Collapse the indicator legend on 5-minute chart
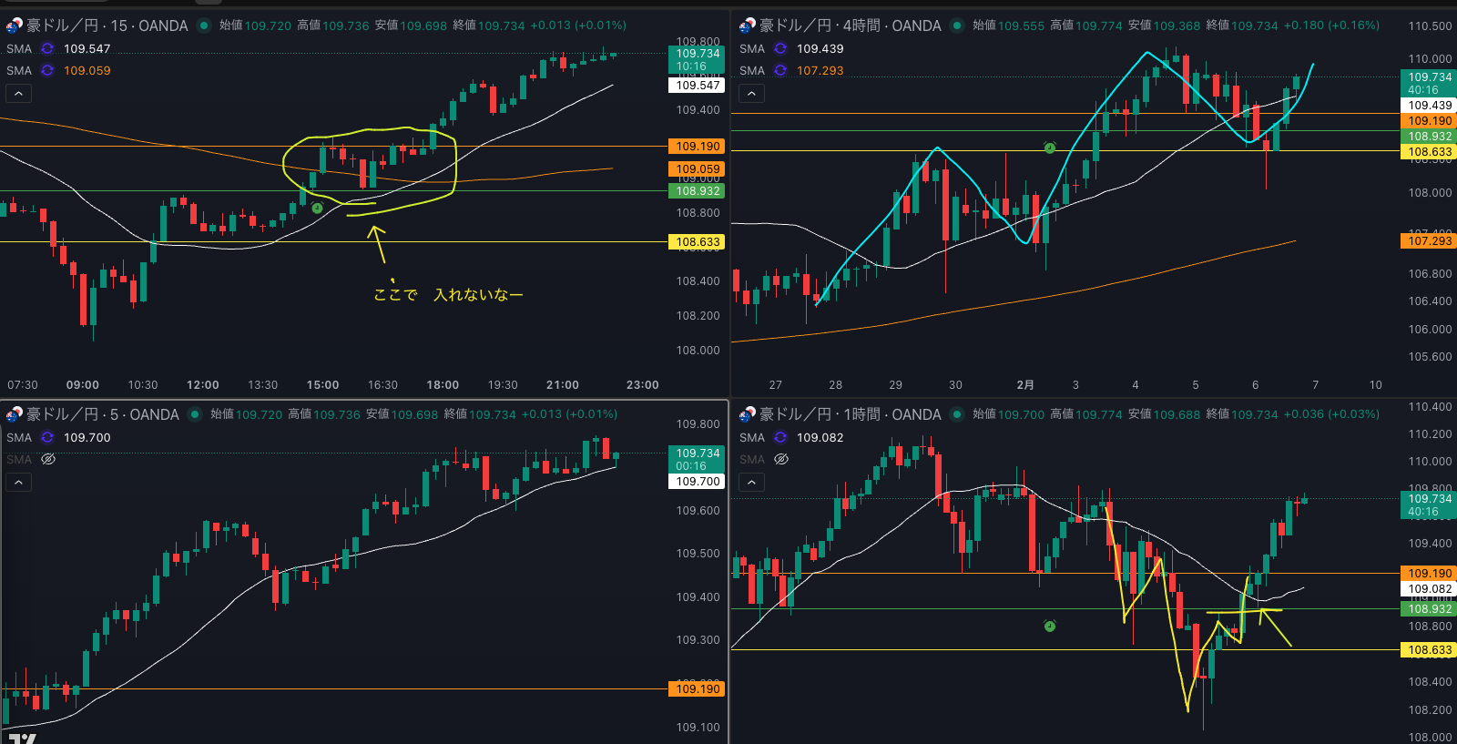This screenshot has width=1457, height=744. (18, 482)
